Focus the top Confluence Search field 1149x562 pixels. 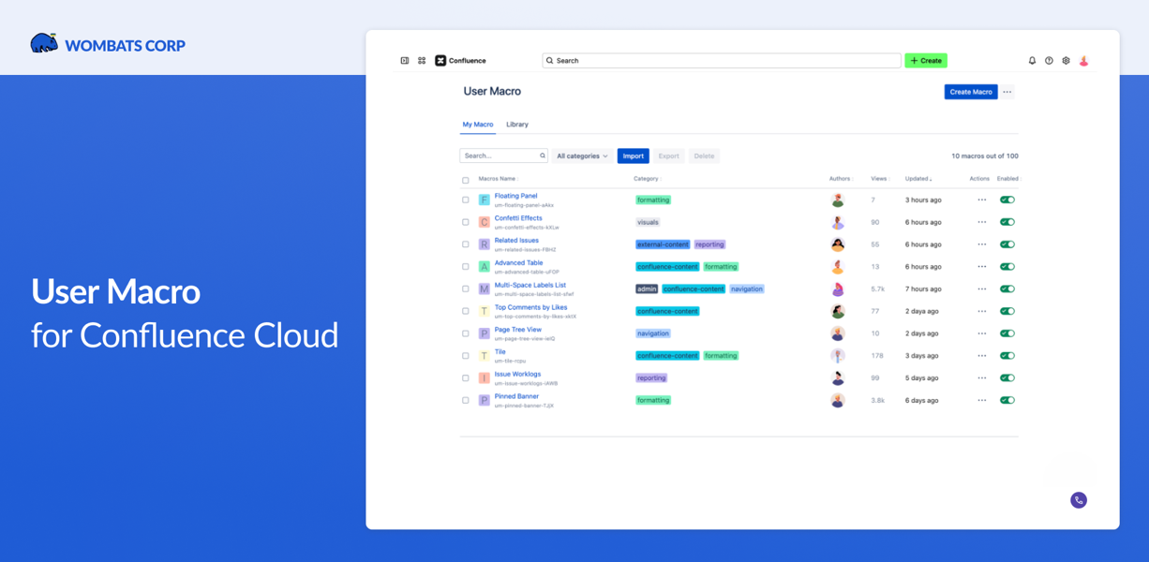click(x=722, y=61)
